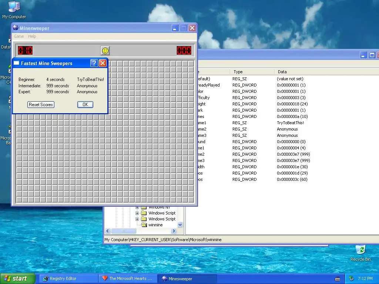Click the 'TryToBeatThis!' name in high scores
This screenshot has width=379, height=284.
(90, 80)
